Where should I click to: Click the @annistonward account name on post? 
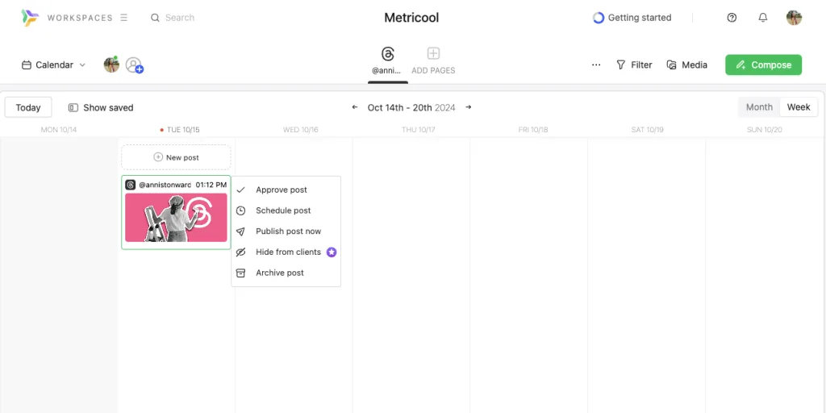pyautogui.click(x=165, y=185)
